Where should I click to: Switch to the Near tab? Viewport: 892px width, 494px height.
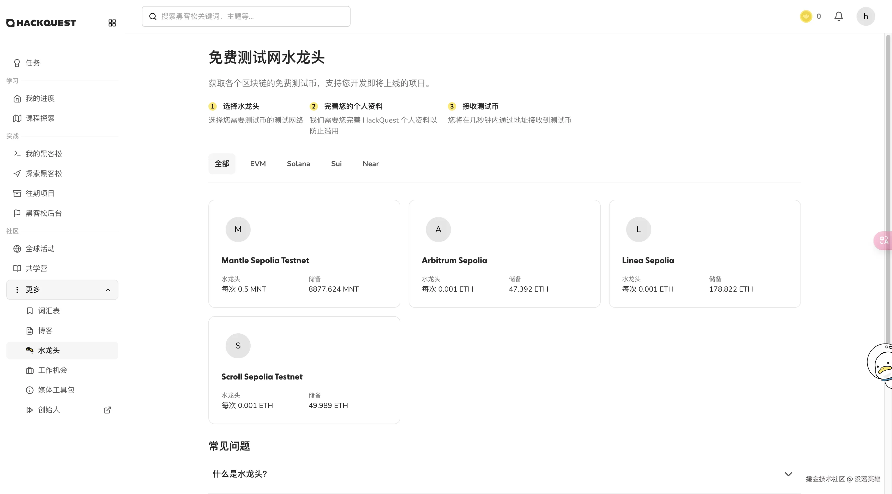pos(371,164)
